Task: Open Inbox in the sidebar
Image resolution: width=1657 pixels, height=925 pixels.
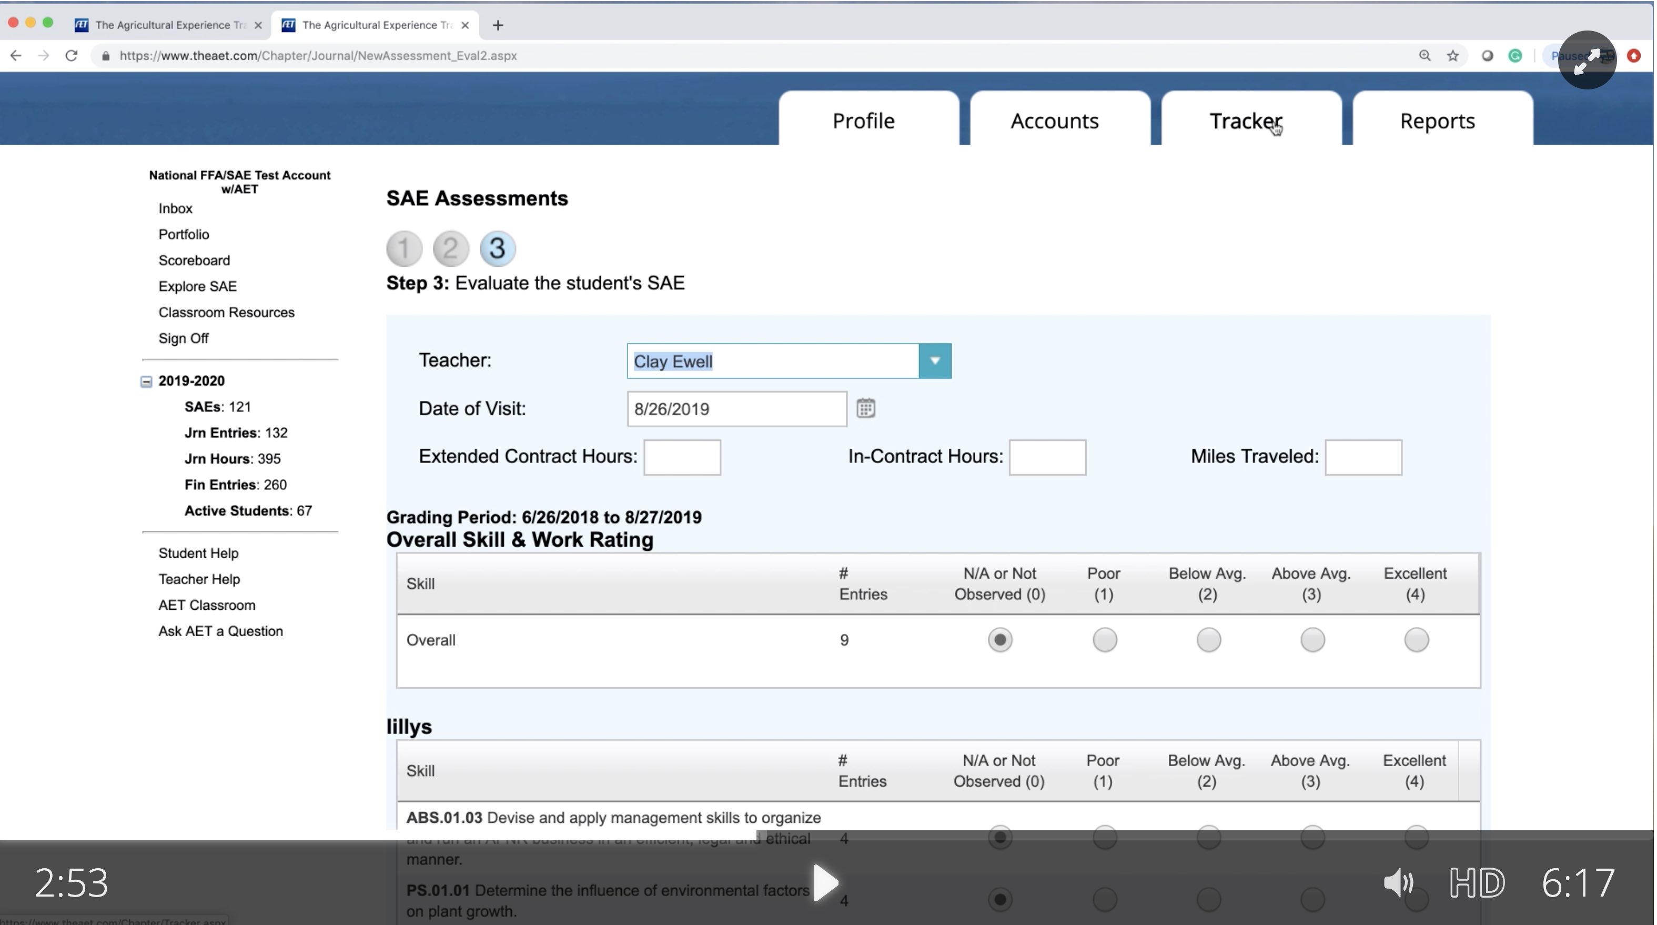Action: (176, 208)
